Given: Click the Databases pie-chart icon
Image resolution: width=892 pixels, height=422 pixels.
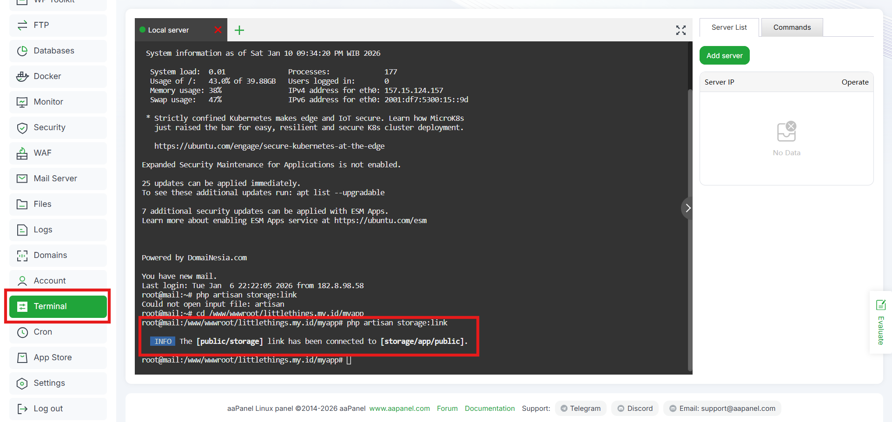Looking at the screenshot, I should click(22, 51).
